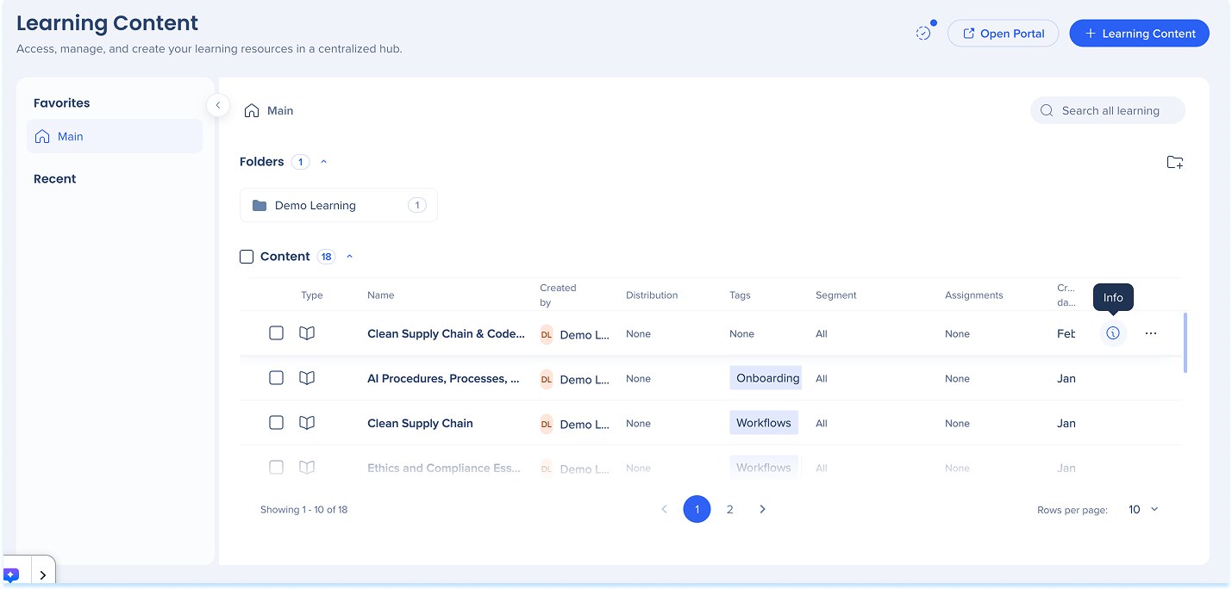
Task: Open the three-dot menu for Clean Supply Chain & Code
Action: [1151, 333]
